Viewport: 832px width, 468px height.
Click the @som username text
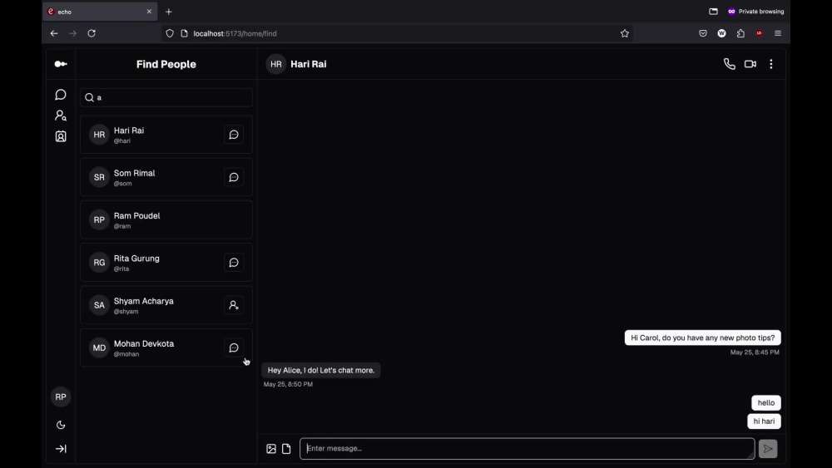[x=122, y=184]
